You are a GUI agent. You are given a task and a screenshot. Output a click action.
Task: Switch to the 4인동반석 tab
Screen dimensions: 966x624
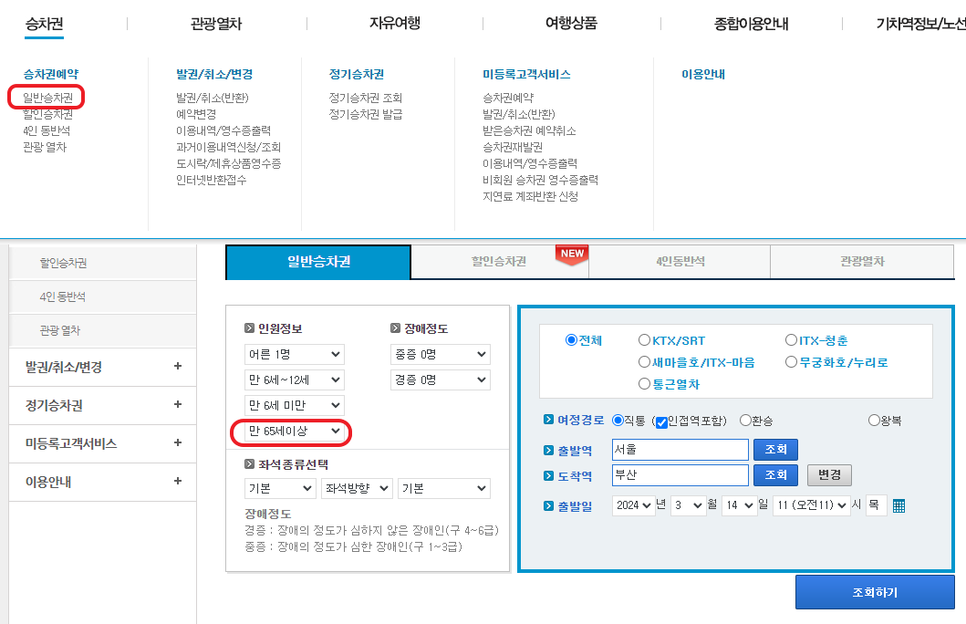pos(680,262)
